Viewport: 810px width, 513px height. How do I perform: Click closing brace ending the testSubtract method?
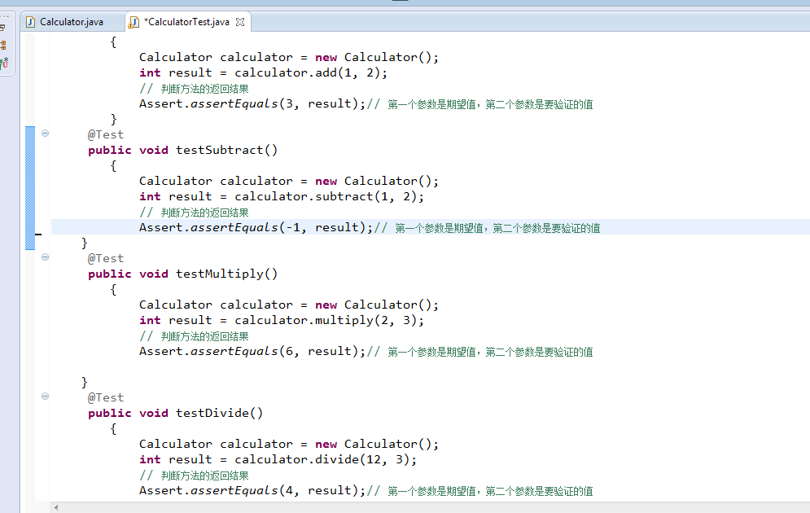point(84,243)
